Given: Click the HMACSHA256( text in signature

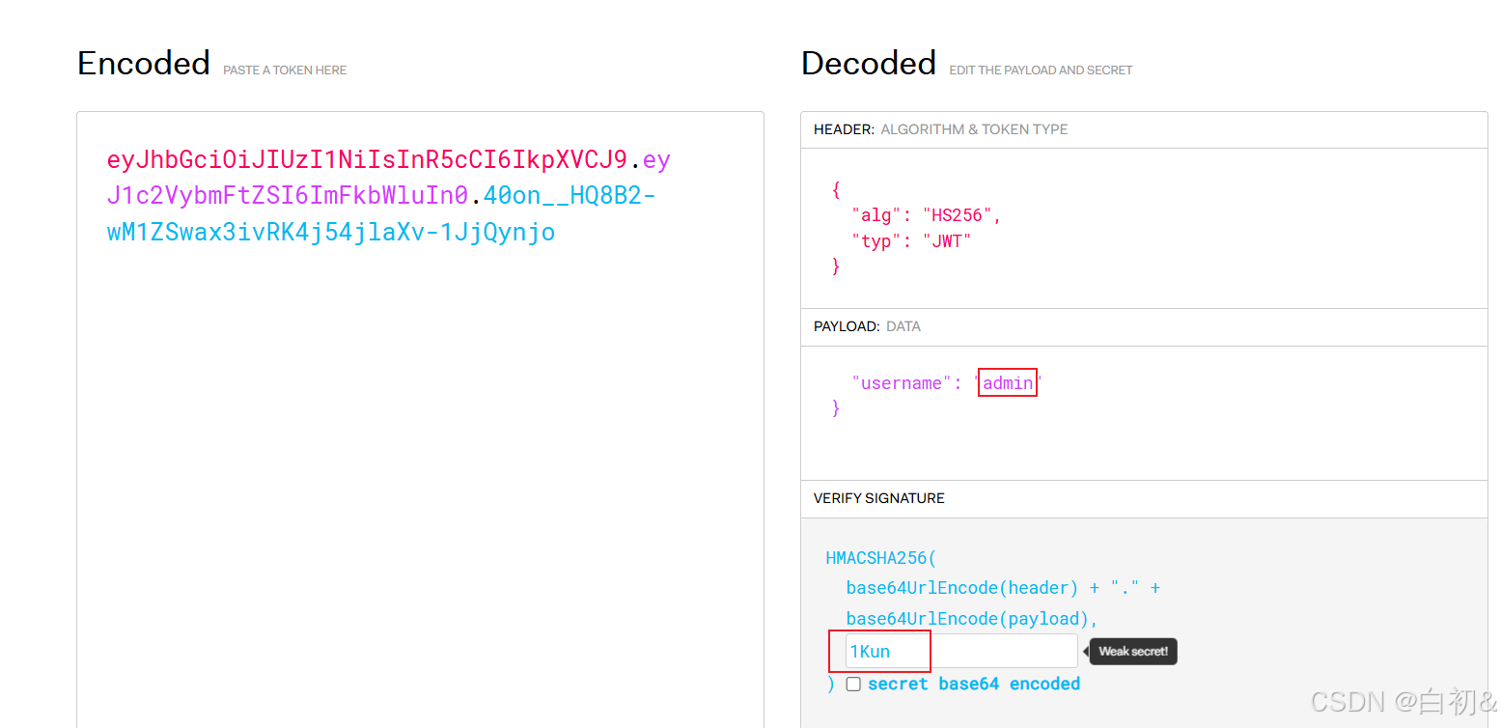Looking at the screenshot, I should (881, 558).
